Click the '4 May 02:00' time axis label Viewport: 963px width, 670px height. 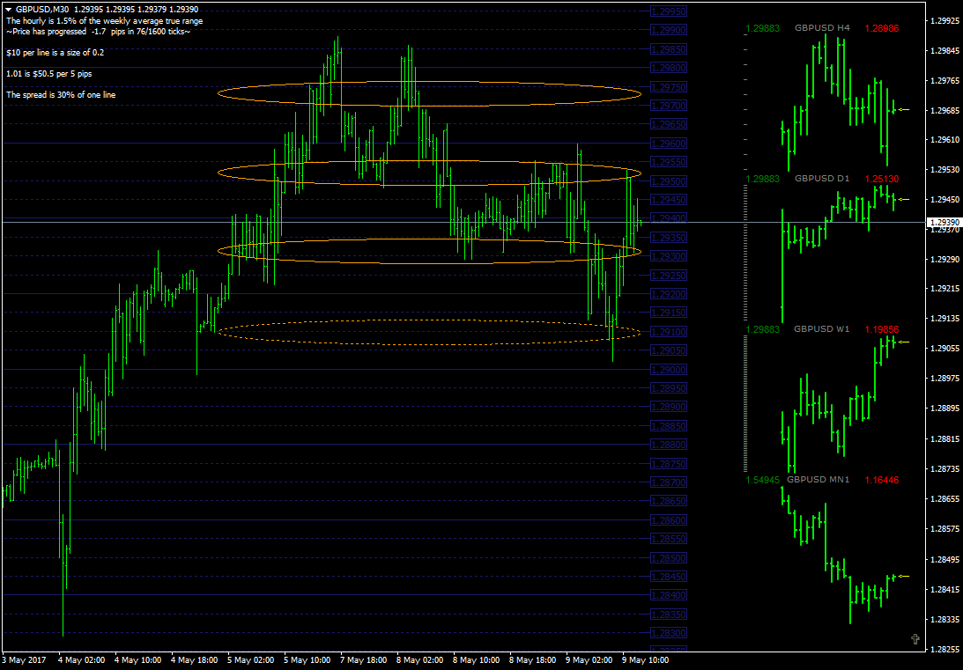(x=82, y=660)
